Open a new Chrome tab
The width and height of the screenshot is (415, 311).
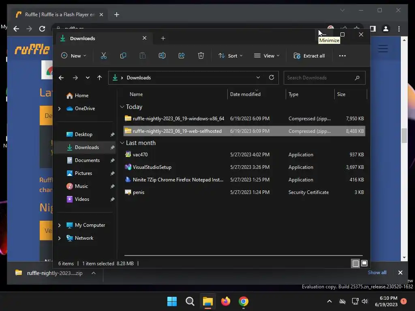click(x=117, y=15)
